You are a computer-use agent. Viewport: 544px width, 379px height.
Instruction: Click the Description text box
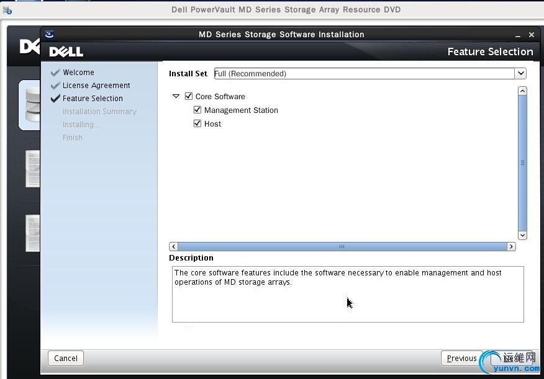[x=348, y=294]
